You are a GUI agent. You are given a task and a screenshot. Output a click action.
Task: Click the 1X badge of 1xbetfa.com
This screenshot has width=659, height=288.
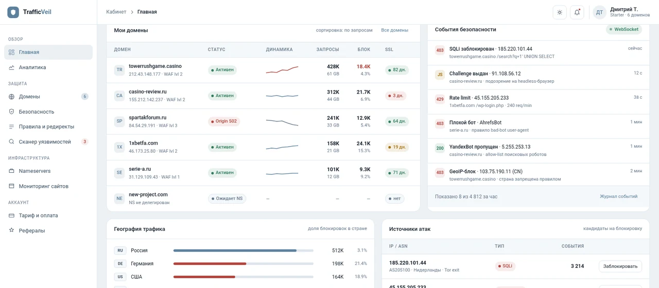tap(119, 147)
